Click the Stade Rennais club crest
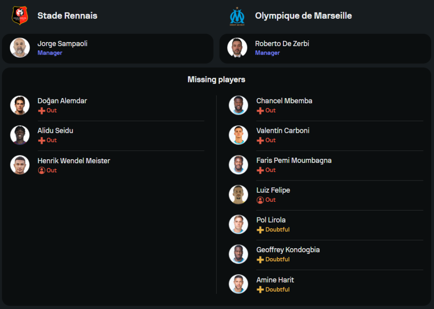Screen dimensions: 434x309 click(x=19, y=16)
